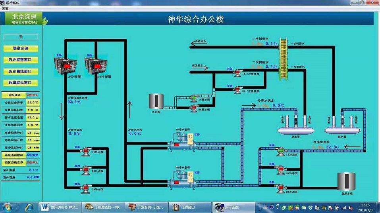Click the 补水箱 makeup water tank
The height and width of the screenshot is (213, 380).
click(x=156, y=101)
